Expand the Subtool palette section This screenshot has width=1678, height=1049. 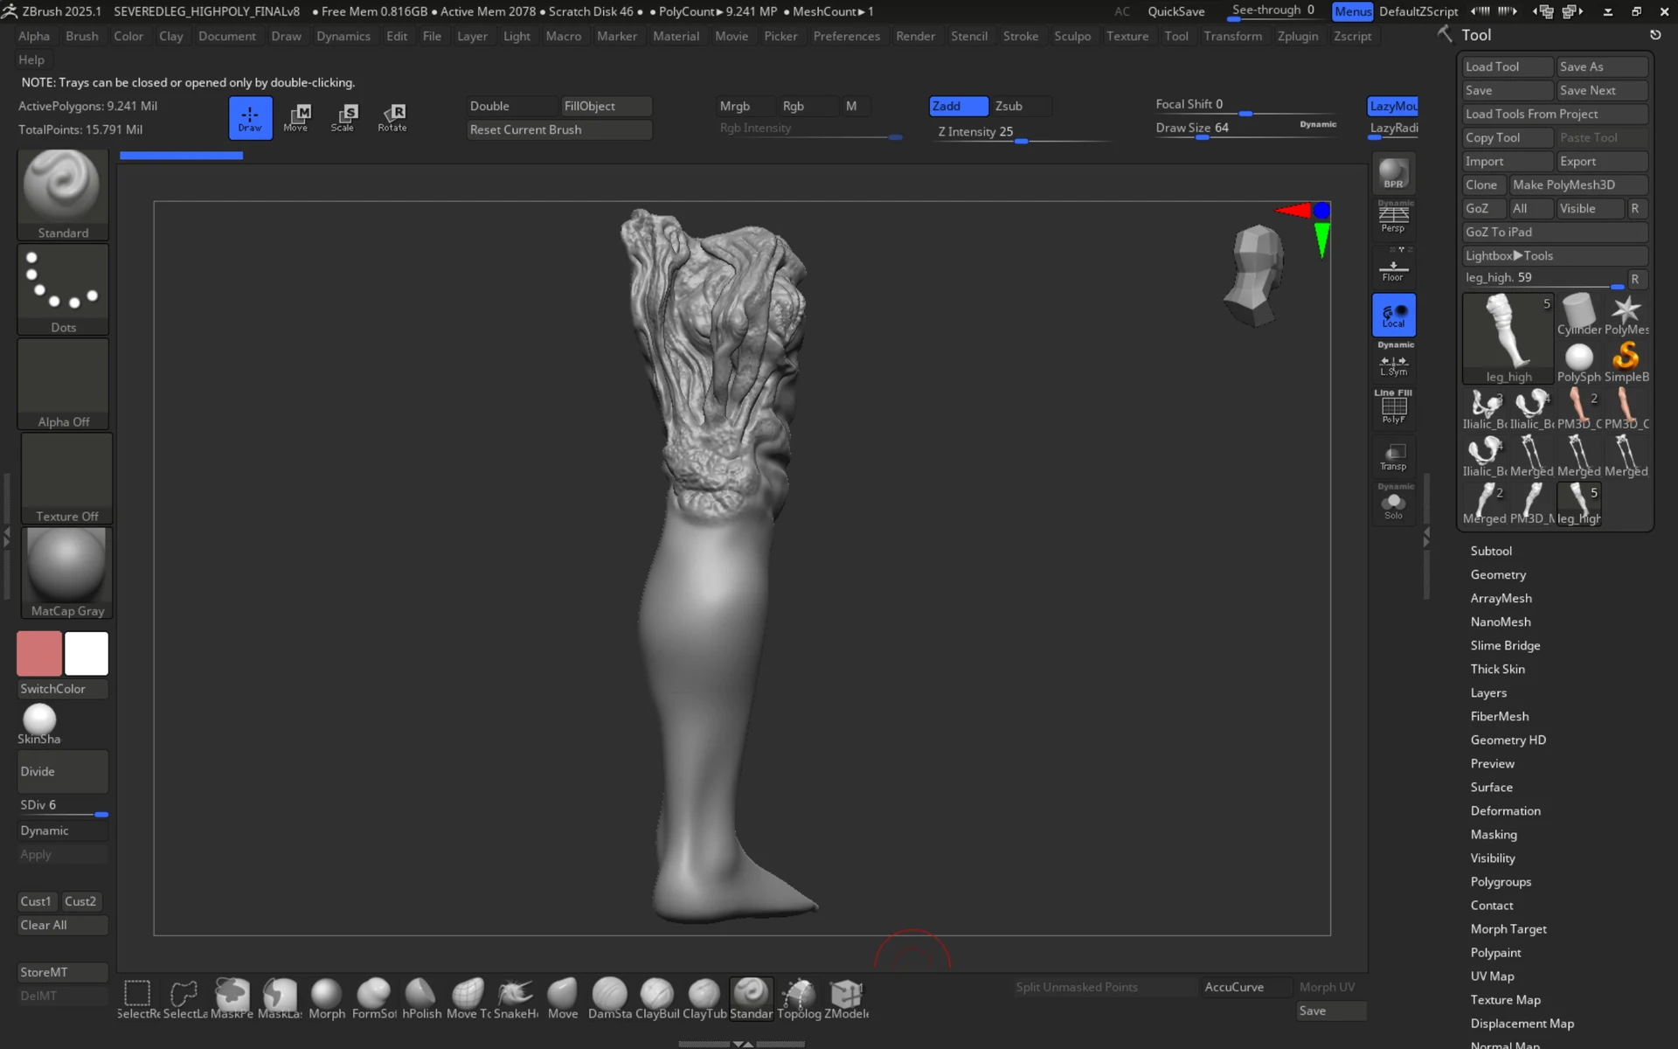[1490, 551]
